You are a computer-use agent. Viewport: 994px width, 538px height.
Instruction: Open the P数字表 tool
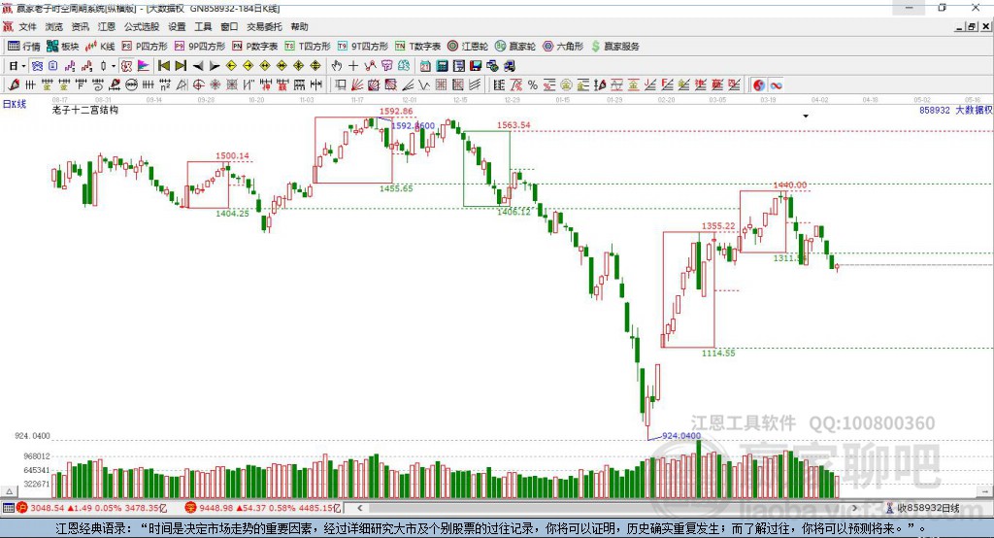255,47
